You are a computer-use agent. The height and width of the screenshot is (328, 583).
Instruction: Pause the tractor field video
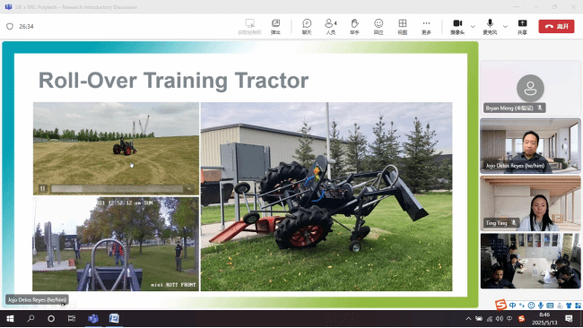pos(43,189)
